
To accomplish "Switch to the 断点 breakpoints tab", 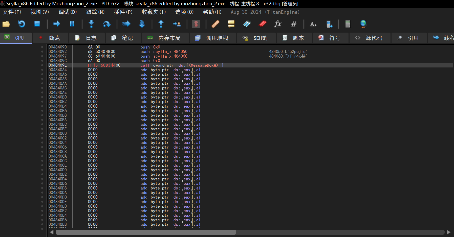I will coord(51,38).
